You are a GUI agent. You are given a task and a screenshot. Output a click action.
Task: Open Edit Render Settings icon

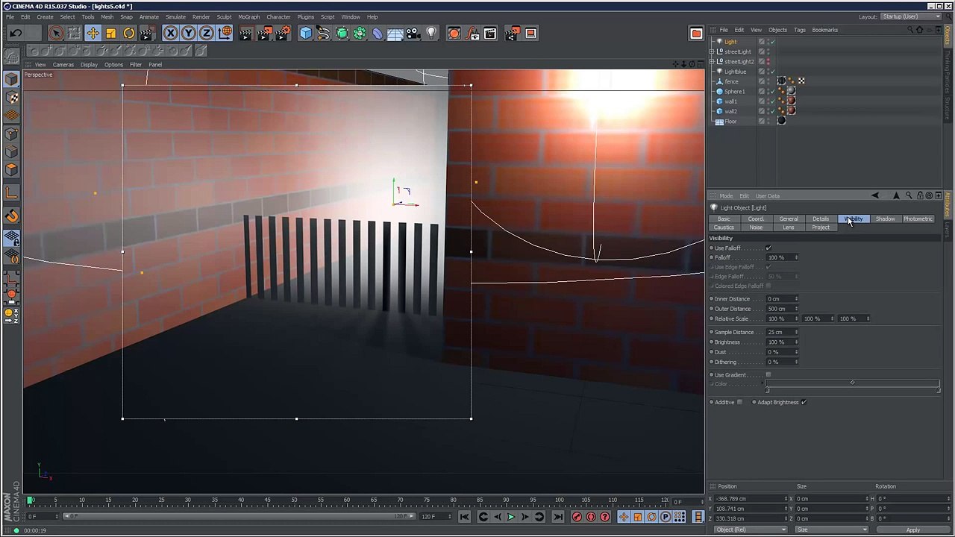click(x=282, y=33)
